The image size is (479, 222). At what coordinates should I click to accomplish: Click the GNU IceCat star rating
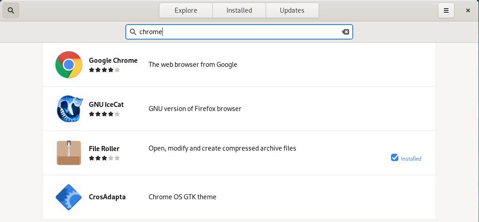(104, 114)
